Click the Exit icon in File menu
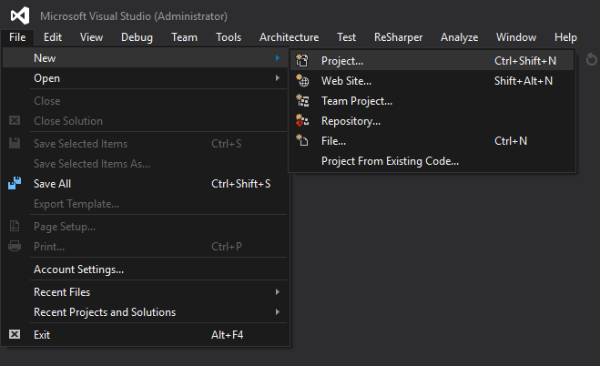600x366 pixels. [15, 335]
